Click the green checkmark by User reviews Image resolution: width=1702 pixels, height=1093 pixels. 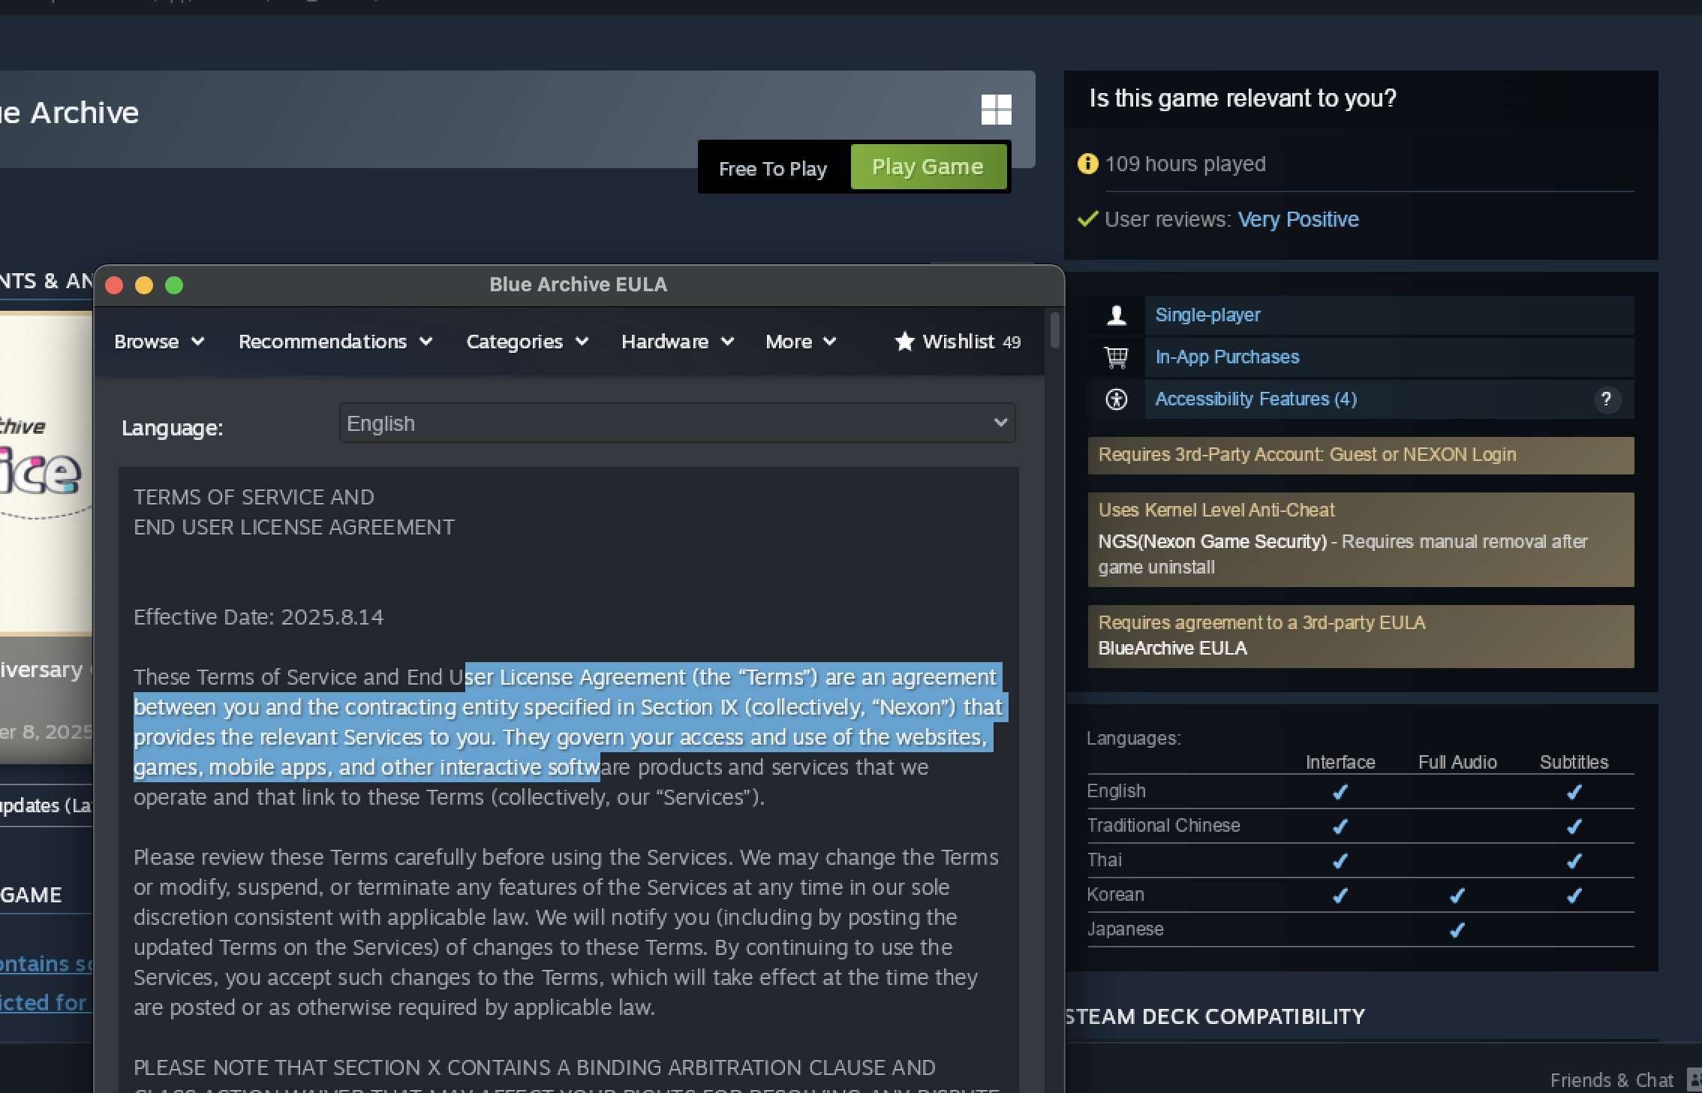[x=1087, y=219]
